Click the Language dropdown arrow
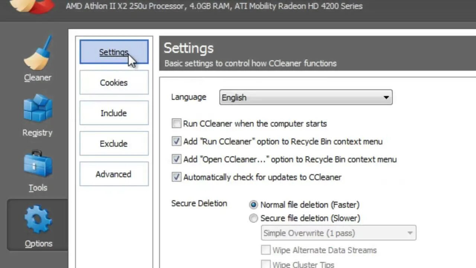The image size is (476, 268). [x=386, y=98]
